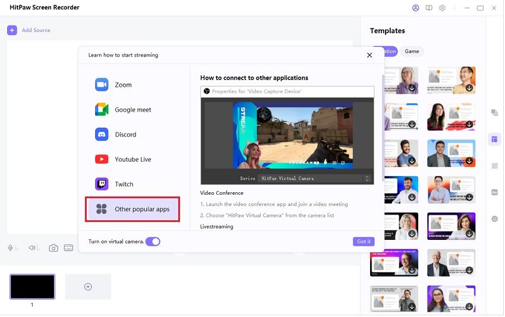This screenshot has width=505, height=317.
Task: Open the user account icon in title bar
Action: [x=415, y=8]
